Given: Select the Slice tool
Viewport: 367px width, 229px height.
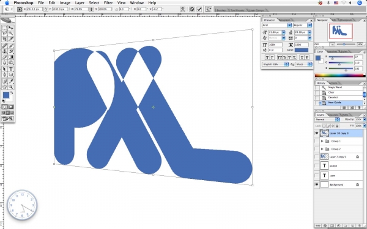Looking at the screenshot, I should pos(11,39).
